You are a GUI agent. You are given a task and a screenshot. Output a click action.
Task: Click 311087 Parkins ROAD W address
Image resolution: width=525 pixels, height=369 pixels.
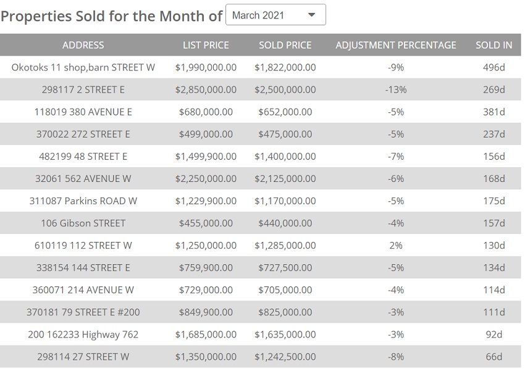tap(83, 201)
